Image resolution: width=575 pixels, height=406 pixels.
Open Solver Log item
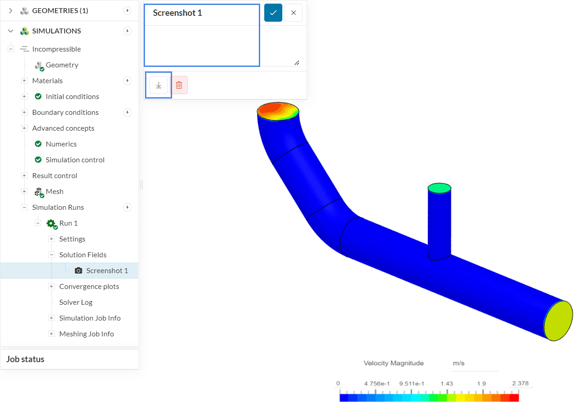(x=75, y=302)
